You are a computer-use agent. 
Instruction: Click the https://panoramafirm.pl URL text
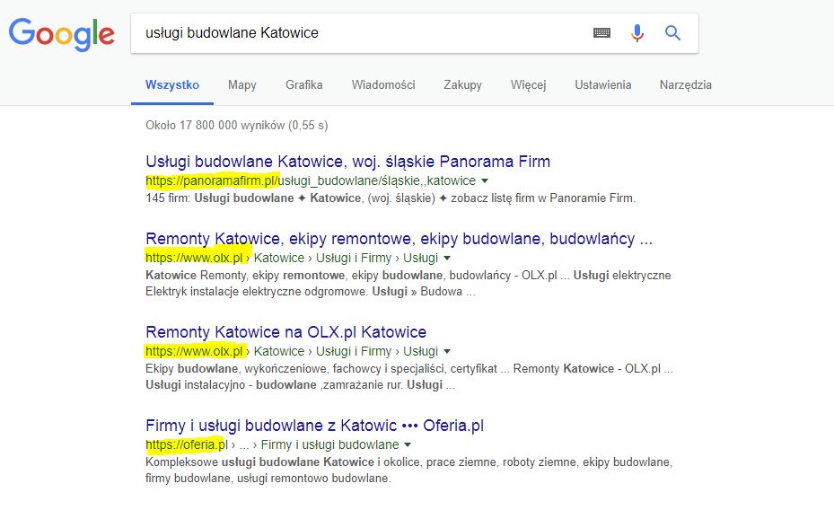click(x=212, y=180)
